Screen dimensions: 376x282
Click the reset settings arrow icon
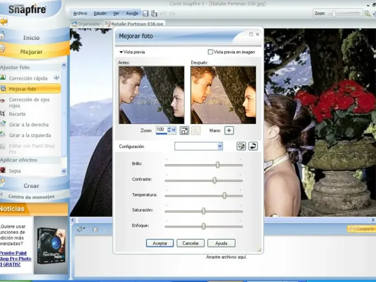253,146
